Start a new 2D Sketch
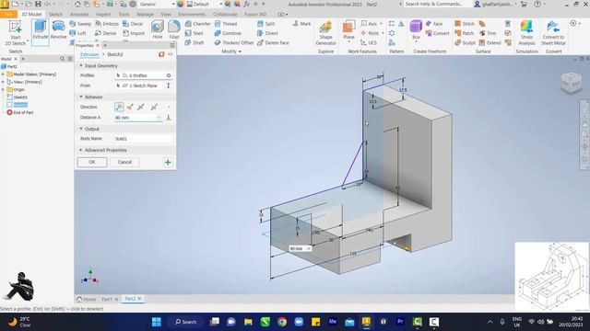The width and height of the screenshot is (590, 331). pyautogui.click(x=16, y=33)
